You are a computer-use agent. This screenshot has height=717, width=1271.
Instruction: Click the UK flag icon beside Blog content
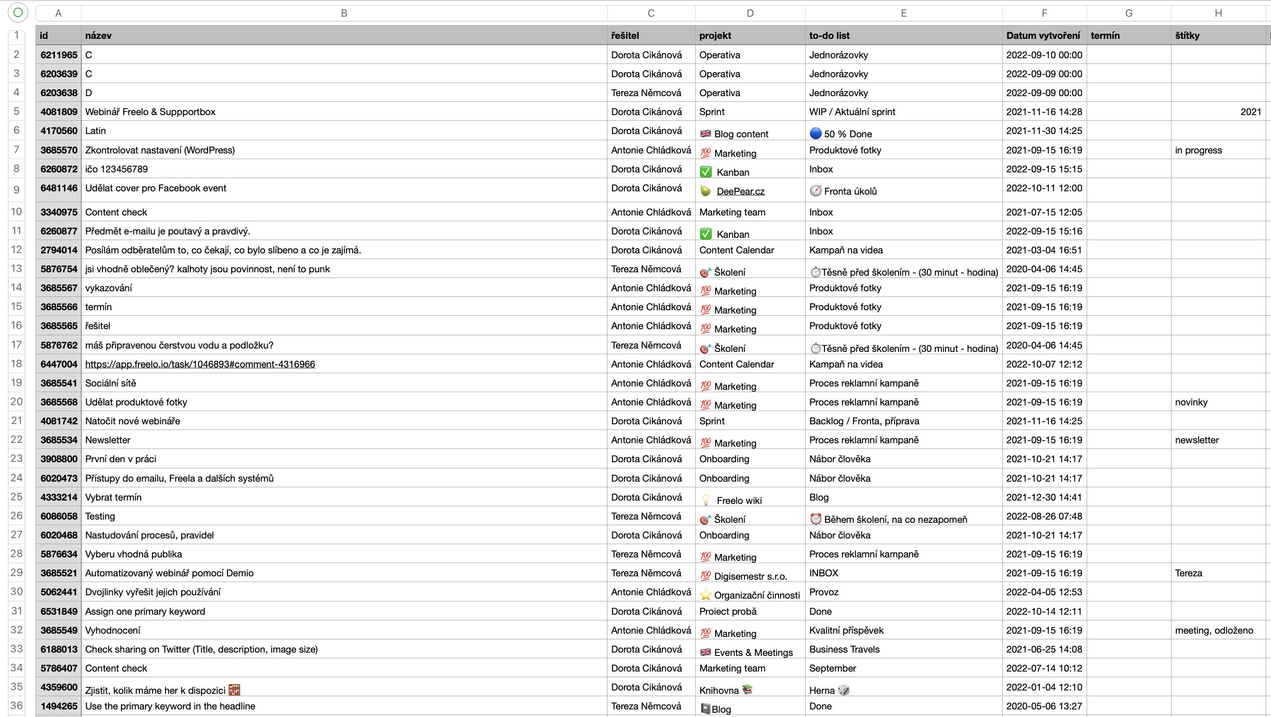click(706, 133)
